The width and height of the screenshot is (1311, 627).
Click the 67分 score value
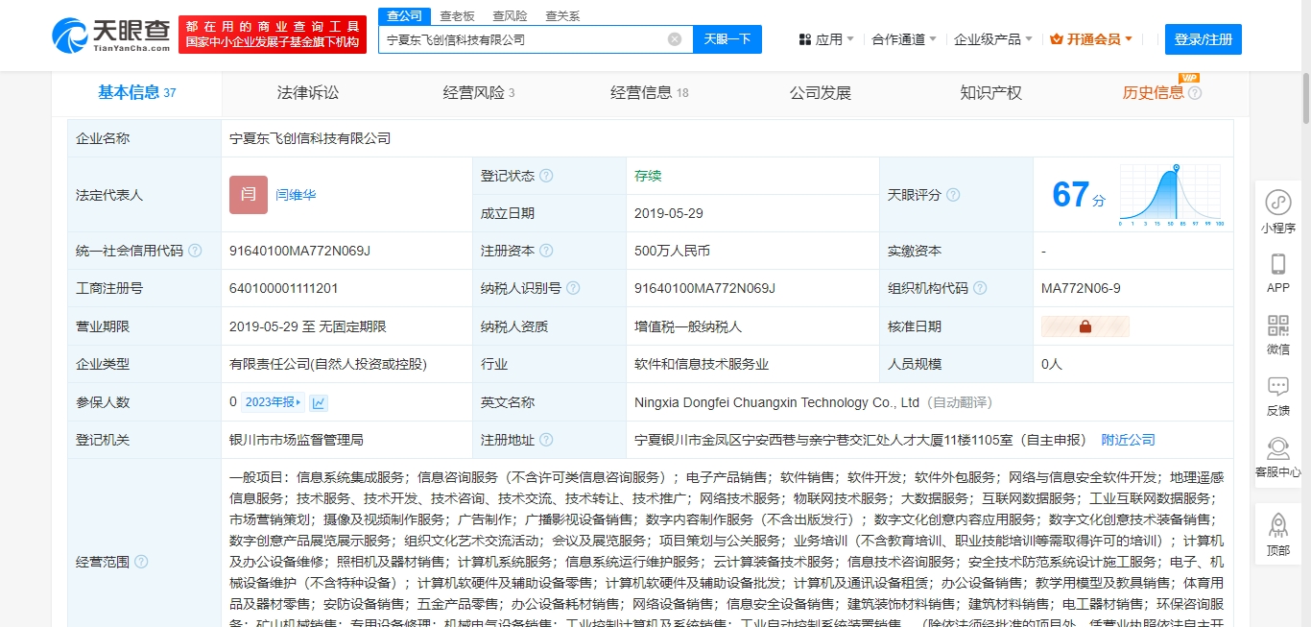click(x=1079, y=195)
